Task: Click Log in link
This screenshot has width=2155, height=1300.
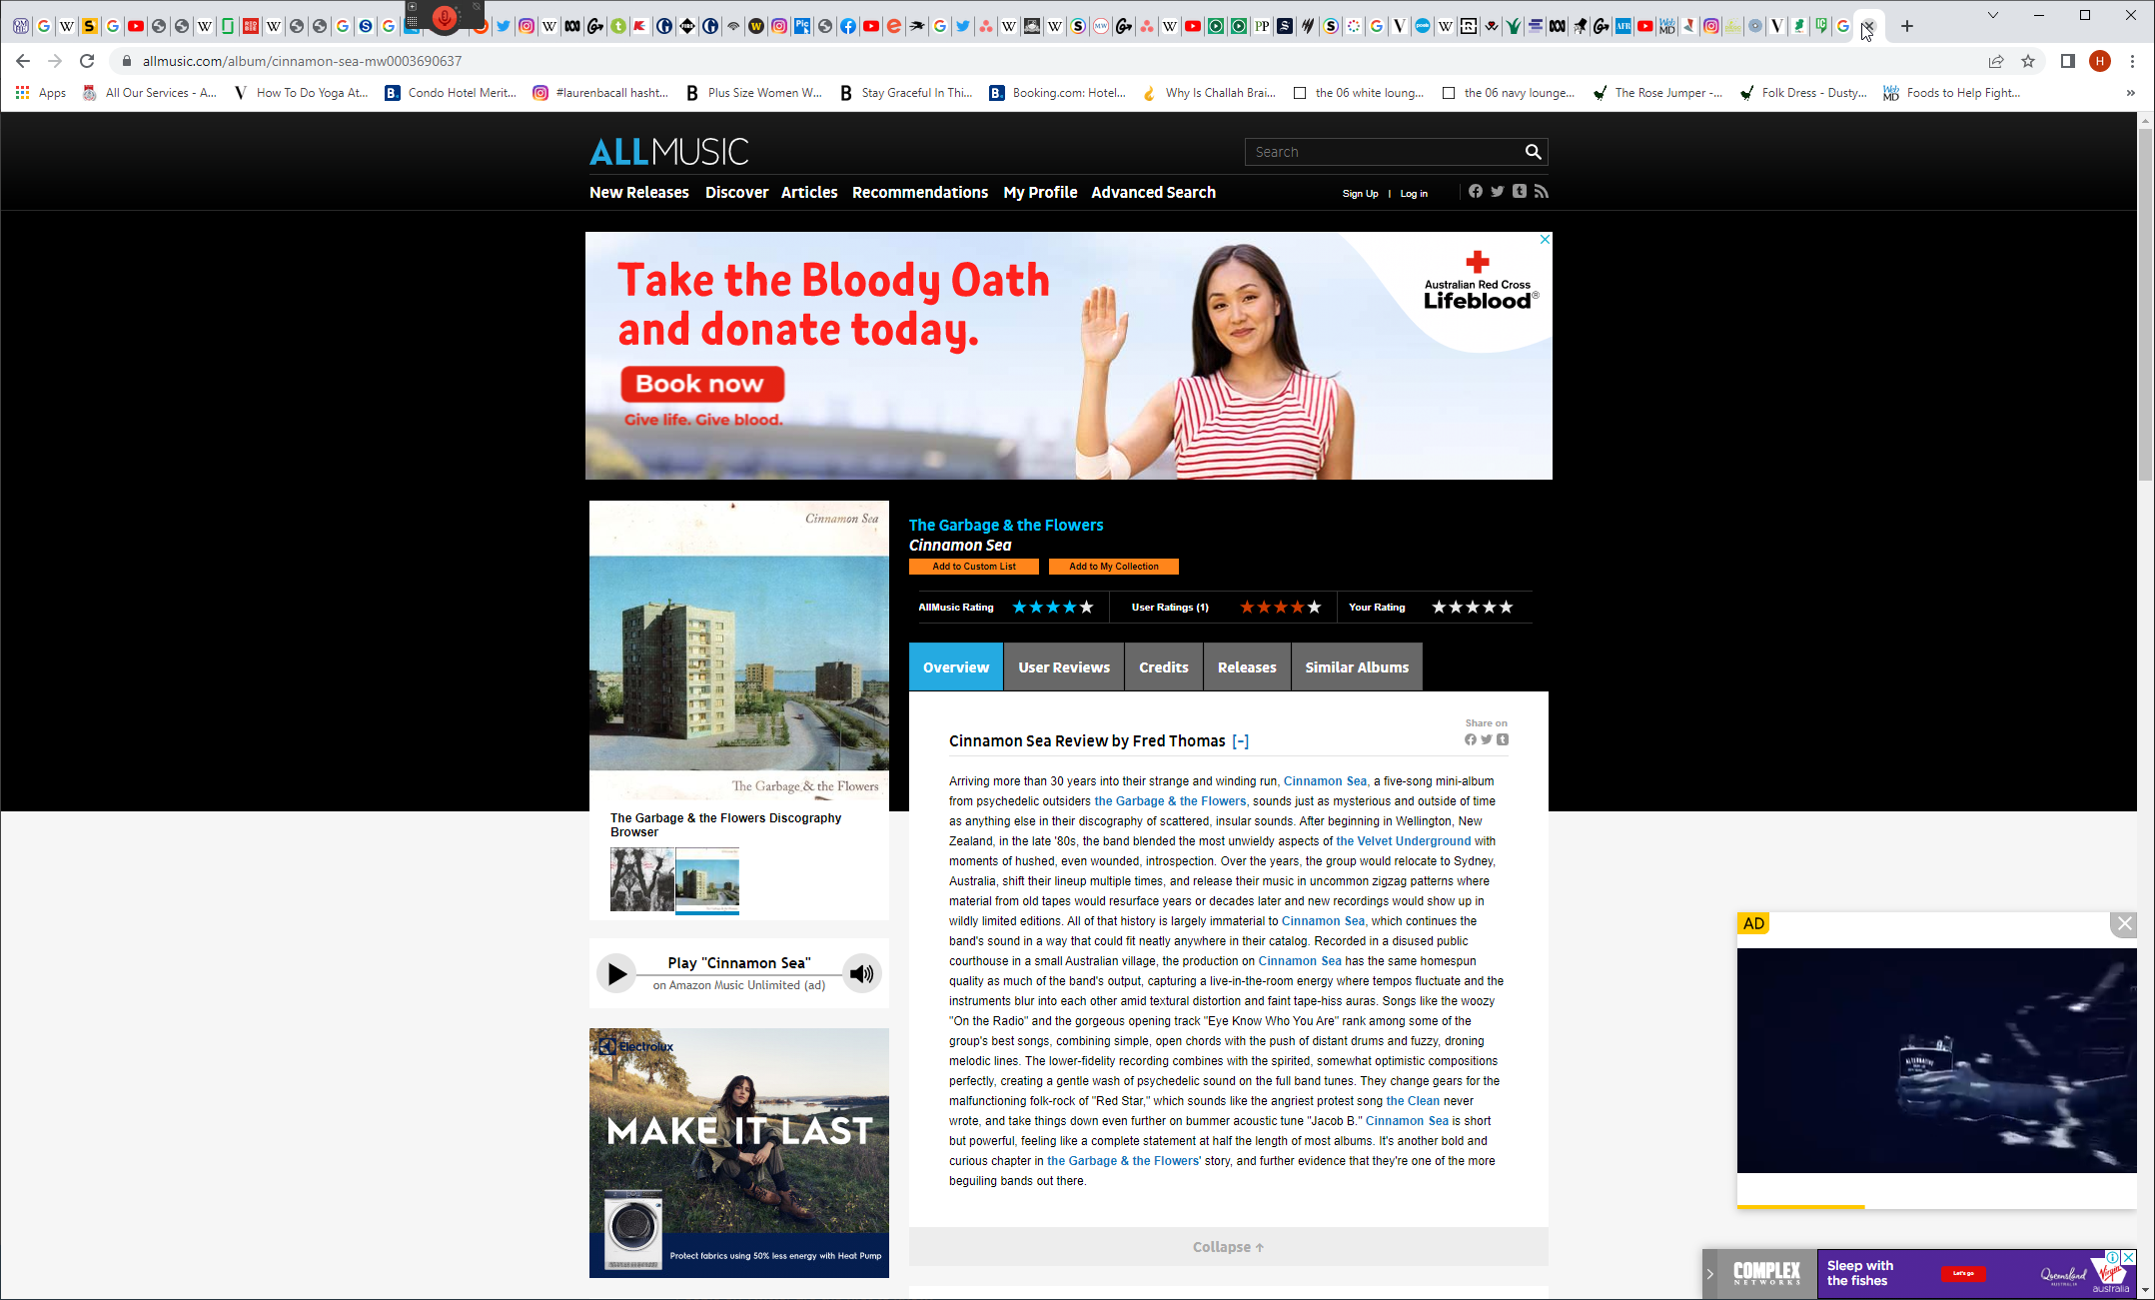Action: 1414,194
